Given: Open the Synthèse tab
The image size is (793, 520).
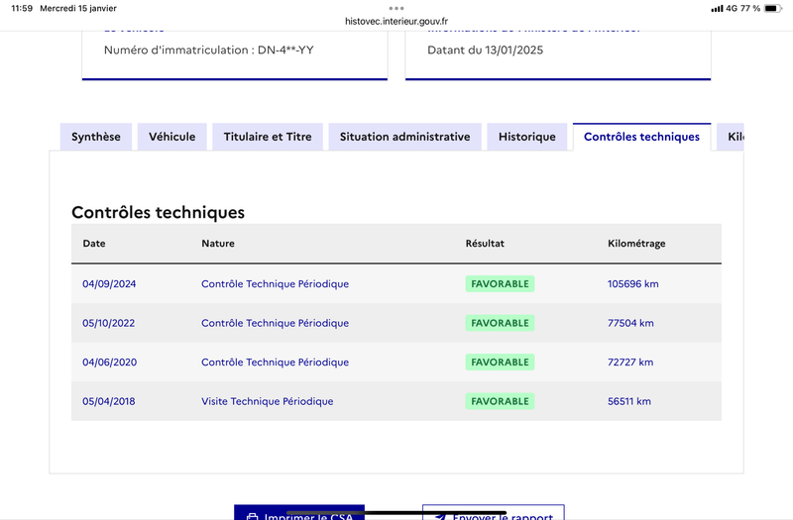Looking at the screenshot, I should (x=96, y=137).
